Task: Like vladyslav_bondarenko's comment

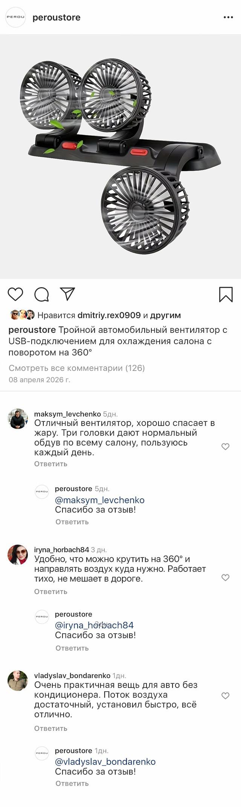Action: (x=225, y=696)
